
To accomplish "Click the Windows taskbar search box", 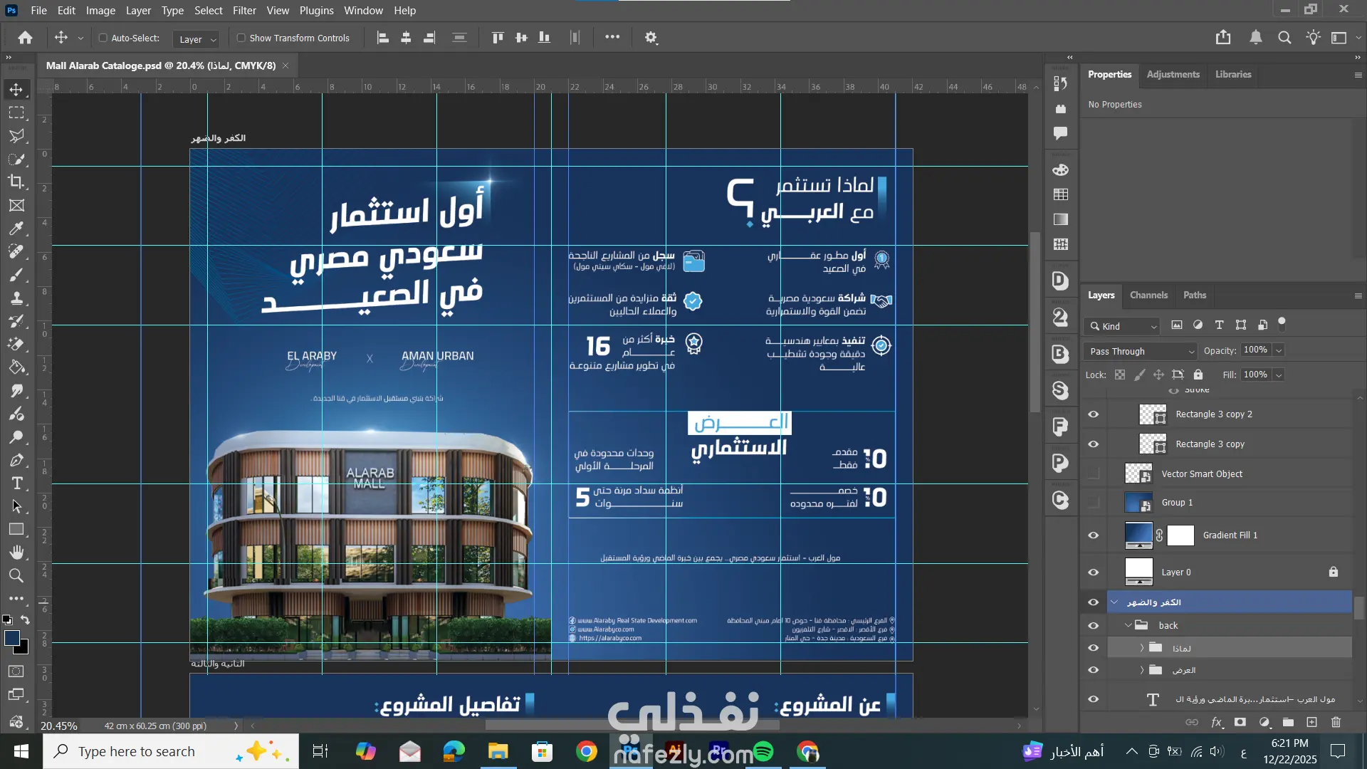I will coord(171,751).
